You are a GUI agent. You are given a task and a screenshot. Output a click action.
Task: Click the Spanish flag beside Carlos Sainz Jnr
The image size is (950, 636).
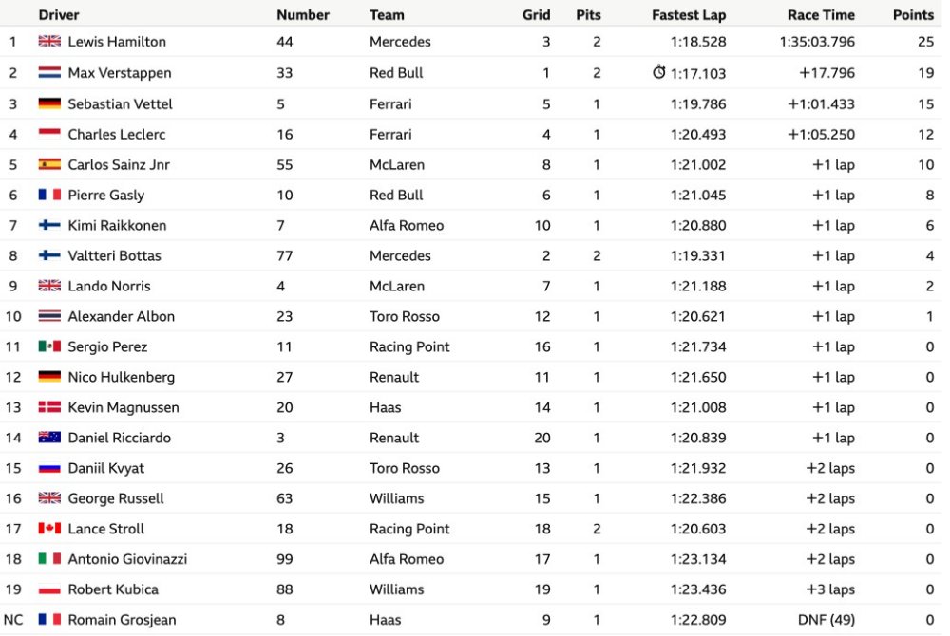click(x=49, y=164)
